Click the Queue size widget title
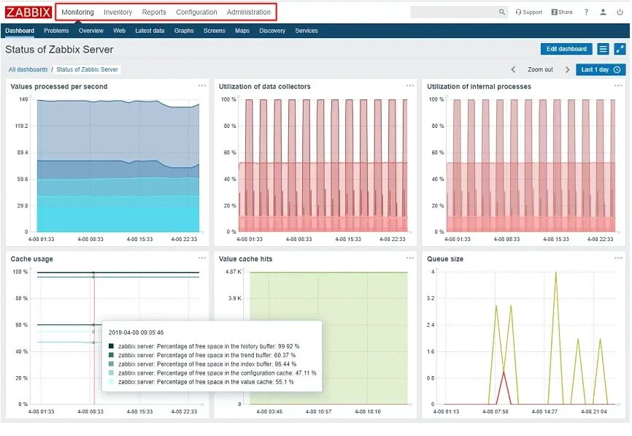 tap(445, 259)
